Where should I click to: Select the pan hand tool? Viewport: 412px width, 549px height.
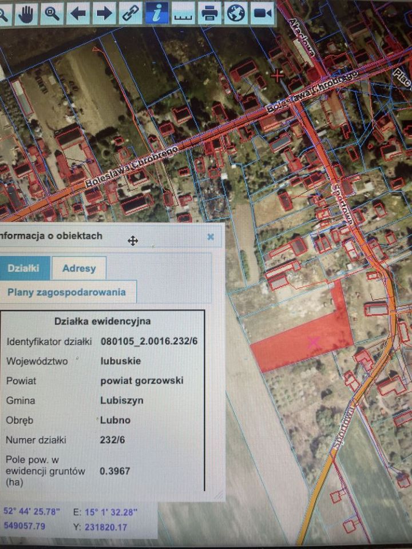pyautogui.click(x=26, y=14)
